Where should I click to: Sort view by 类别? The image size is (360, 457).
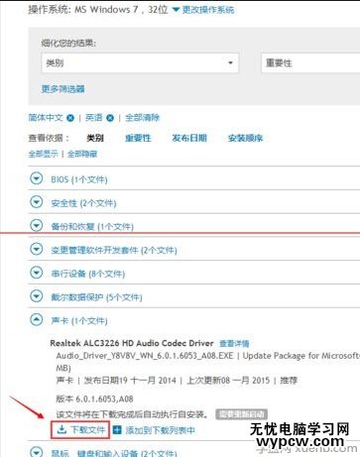click(x=95, y=138)
